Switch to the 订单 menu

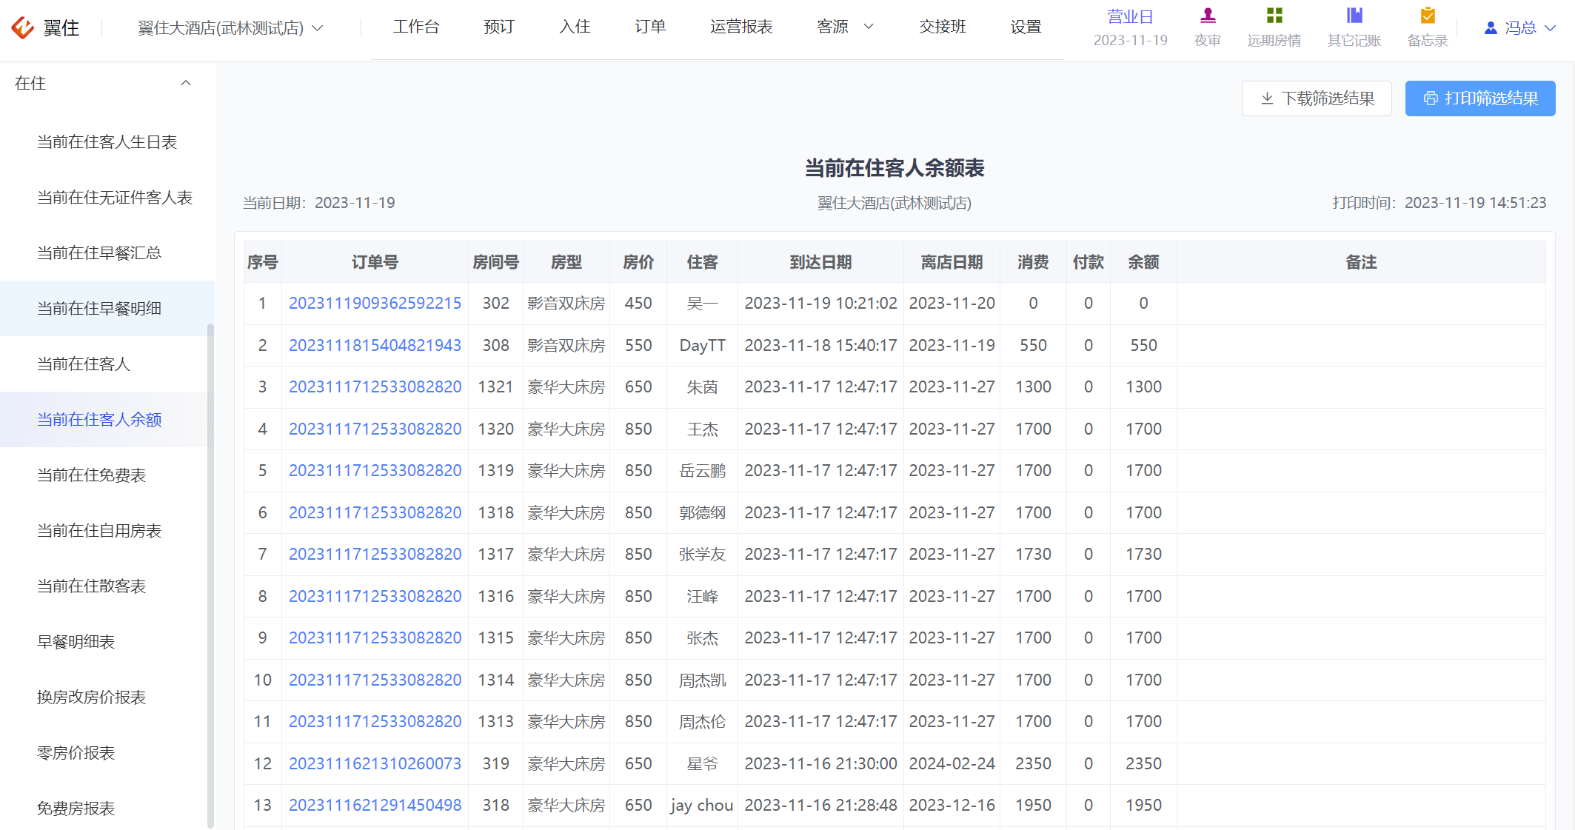[x=650, y=27]
